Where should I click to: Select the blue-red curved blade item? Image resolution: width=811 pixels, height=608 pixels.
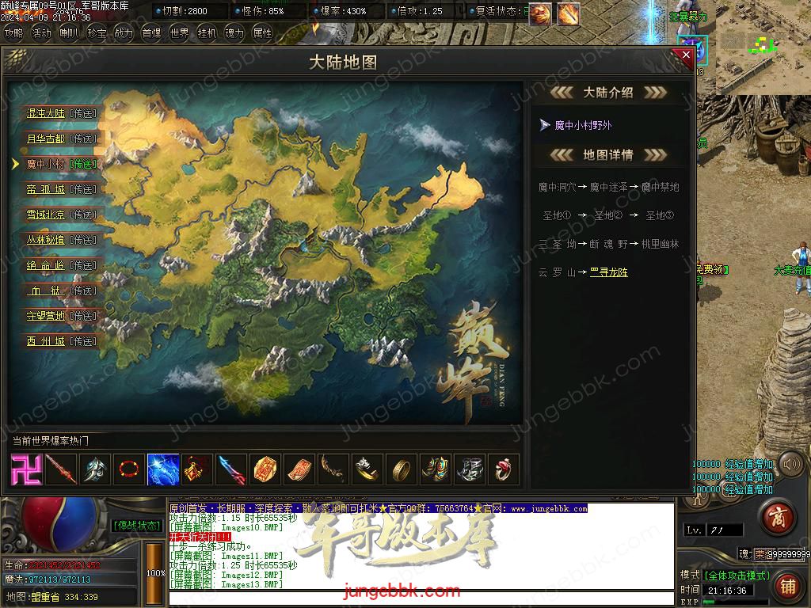(231, 469)
